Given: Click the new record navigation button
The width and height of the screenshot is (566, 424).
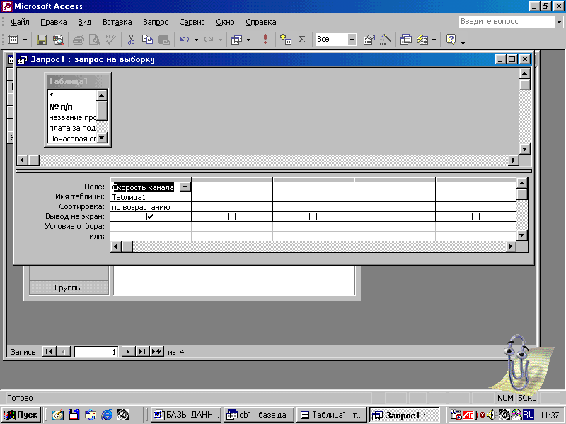Looking at the screenshot, I should pos(157,351).
